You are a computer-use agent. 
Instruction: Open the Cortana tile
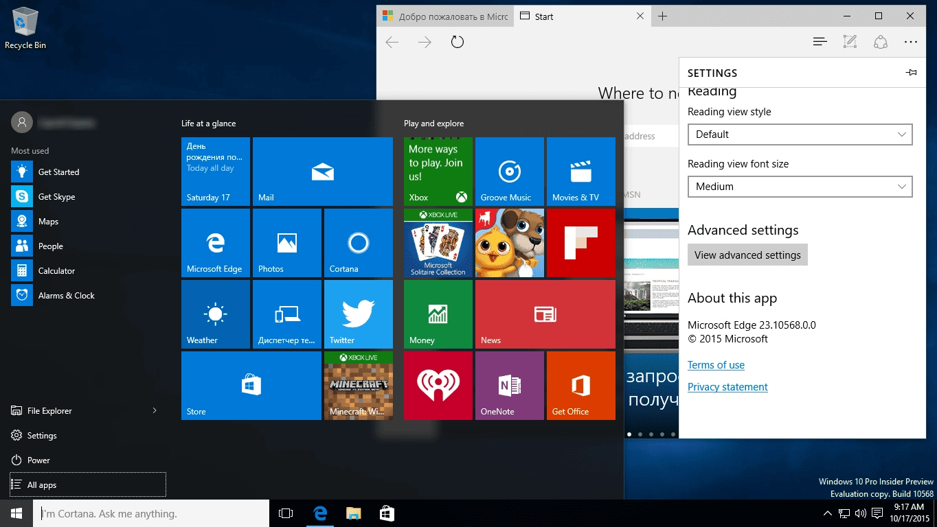(x=359, y=243)
